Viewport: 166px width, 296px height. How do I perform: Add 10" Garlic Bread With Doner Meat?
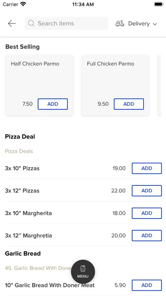[x=147, y=285]
